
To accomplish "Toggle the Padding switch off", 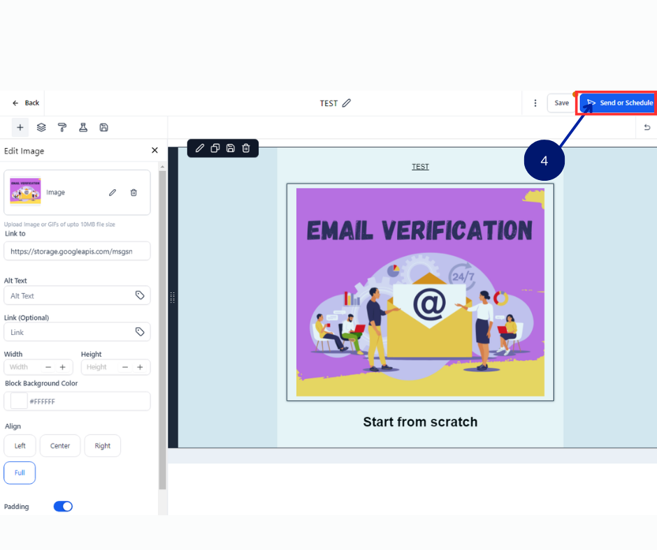I will tap(63, 506).
